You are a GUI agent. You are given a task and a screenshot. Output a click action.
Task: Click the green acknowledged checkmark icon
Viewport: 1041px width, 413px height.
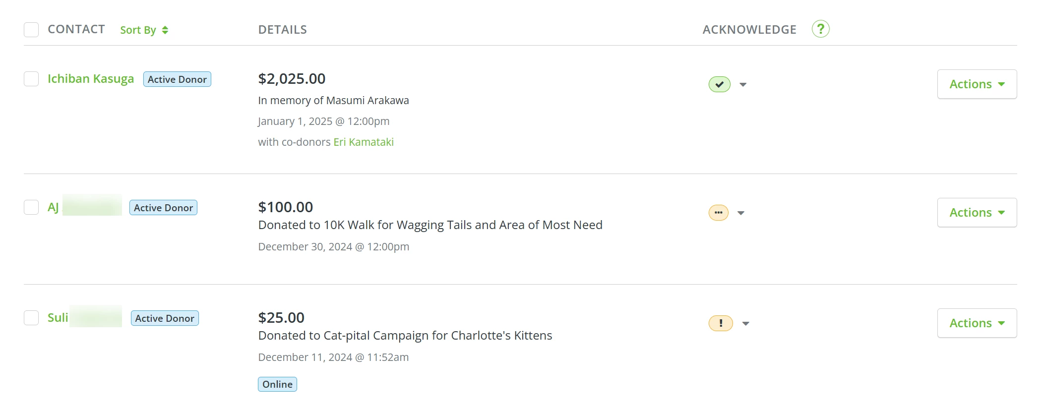(x=719, y=84)
